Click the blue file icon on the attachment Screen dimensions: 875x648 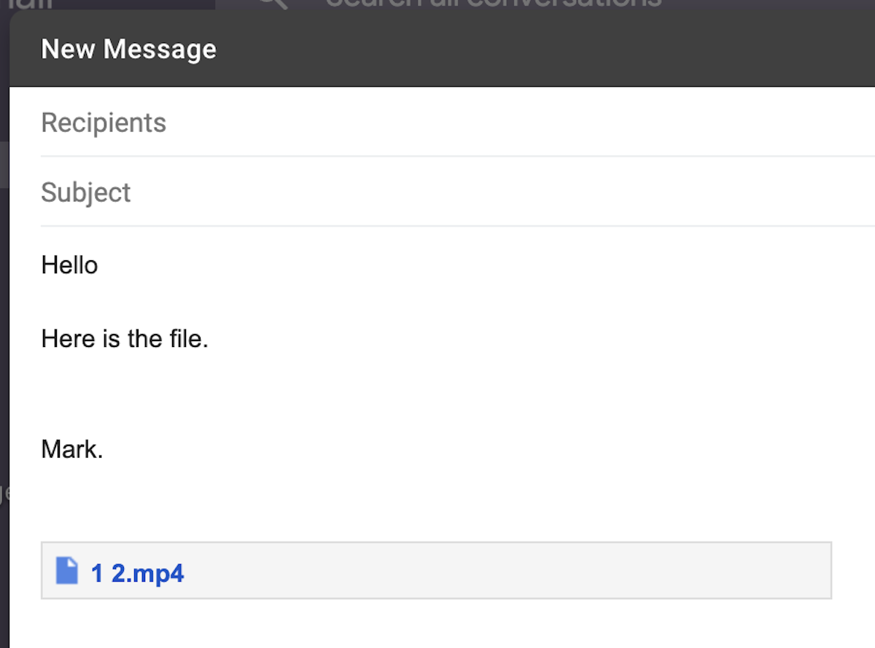coord(67,571)
